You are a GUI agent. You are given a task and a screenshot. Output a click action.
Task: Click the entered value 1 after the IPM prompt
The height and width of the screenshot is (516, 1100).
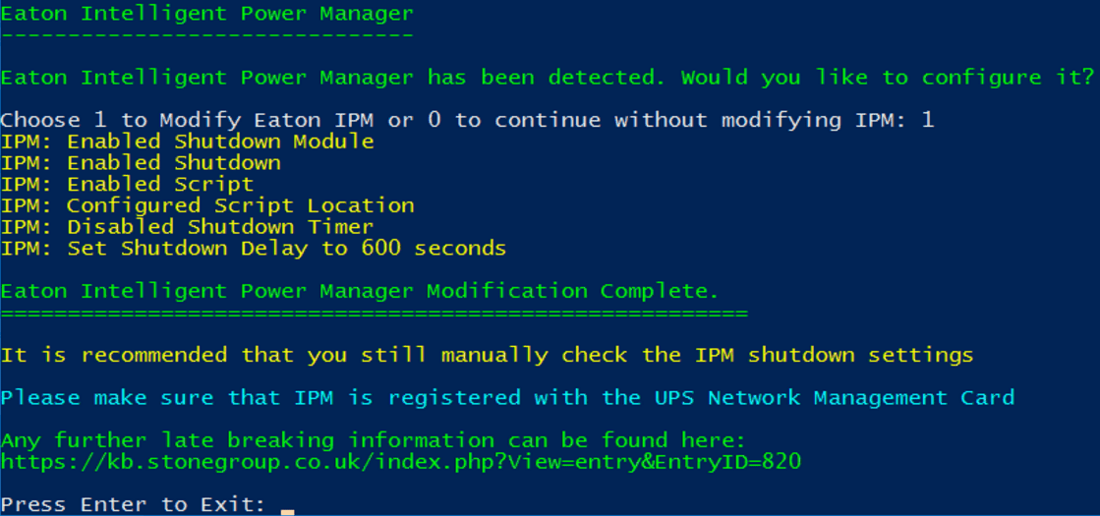(928, 121)
